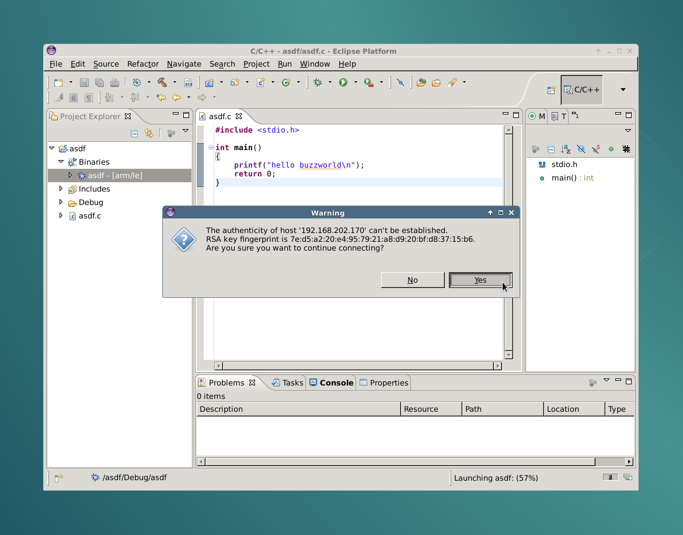
Task: Switch to the Console tab
Action: pos(331,383)
